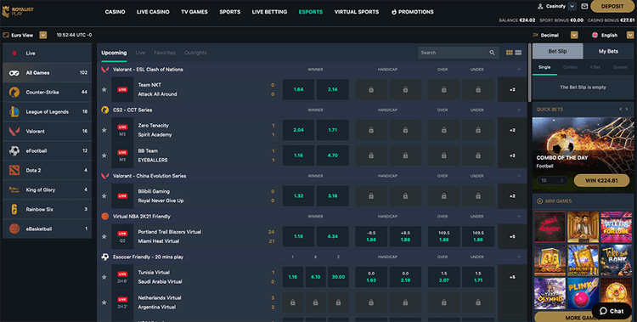Adjust combo stake amount stepper
637x322 pixels.
point(562,180)
